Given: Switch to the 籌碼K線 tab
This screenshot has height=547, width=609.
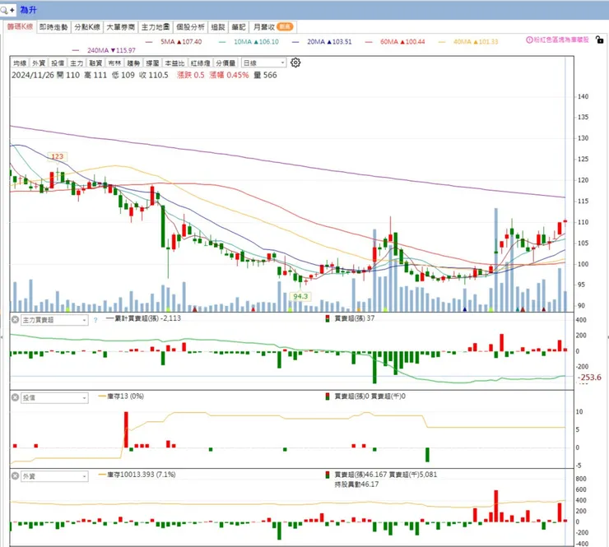Looking at the screenshot, I should tap(21, 27).
